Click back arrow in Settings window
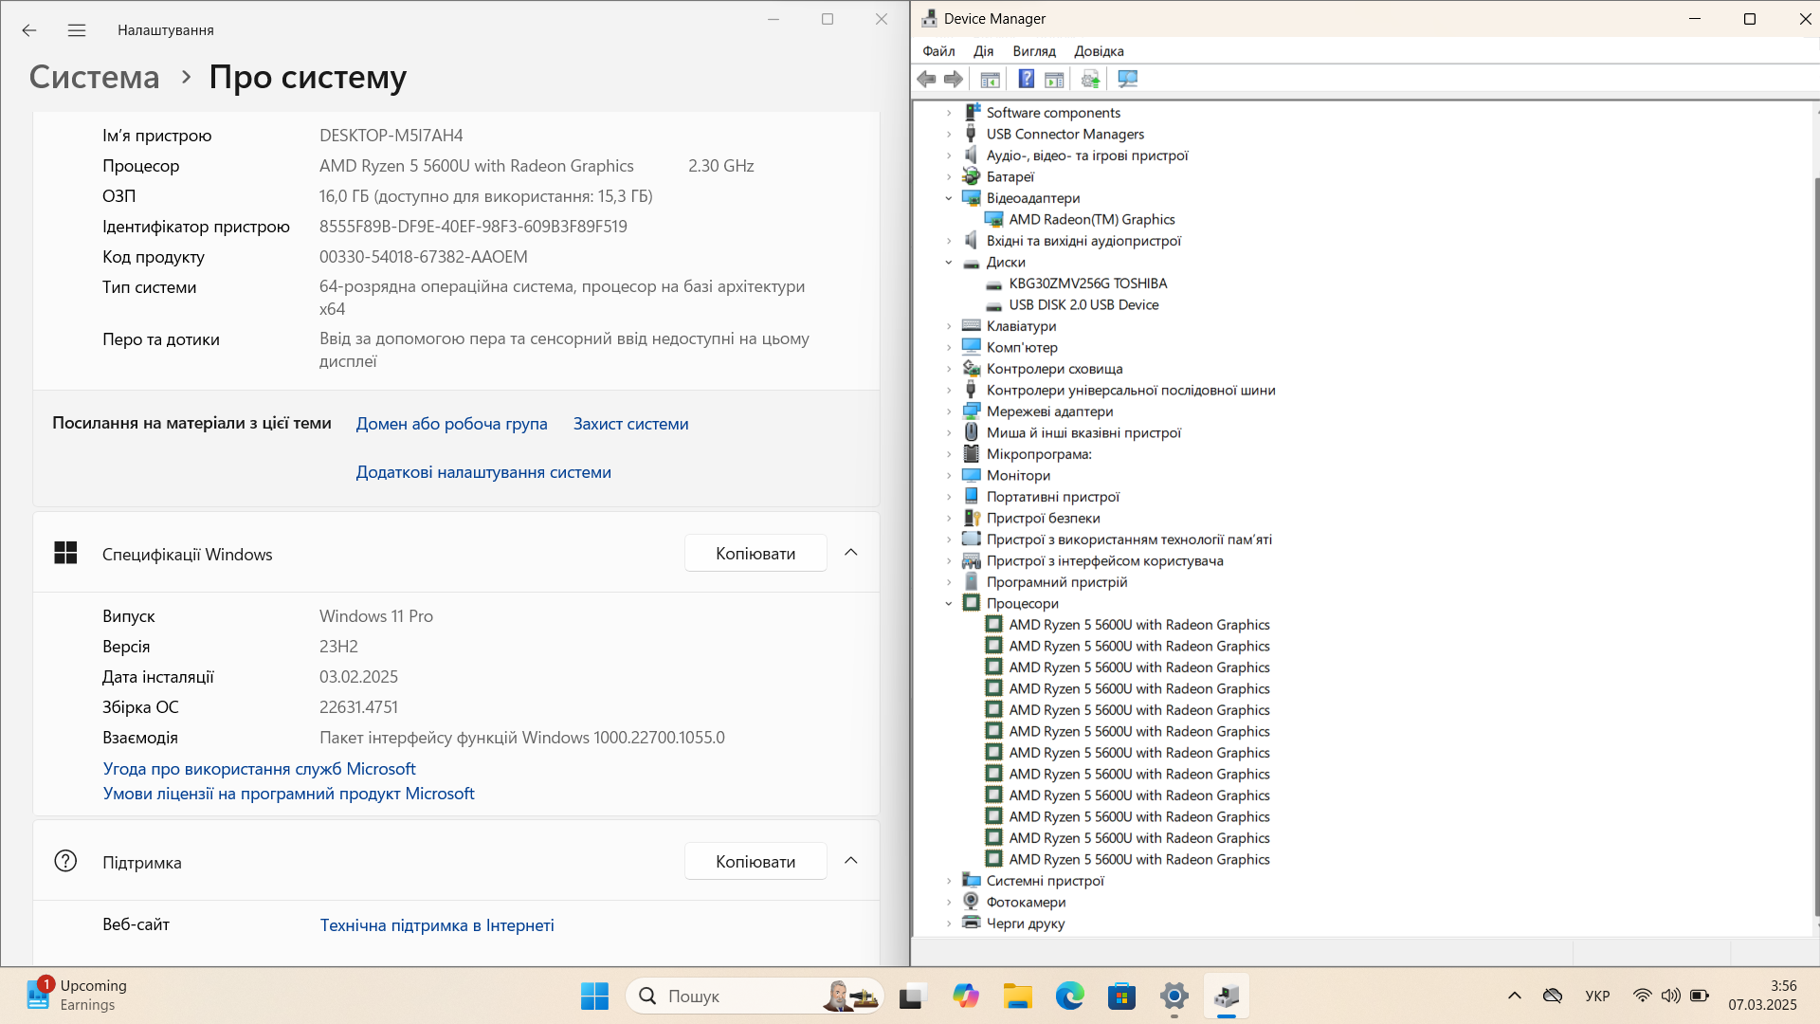 [29, 30]
